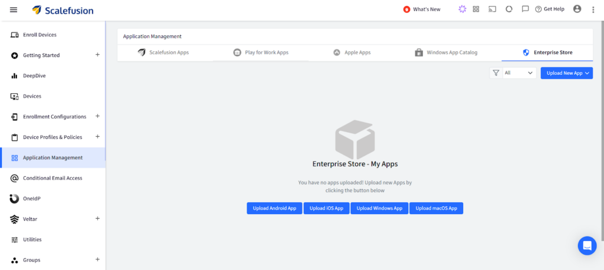Open the apps grid icon in header
The width and height of the screenshot is (604, 270).
click(x=476, y=9)
